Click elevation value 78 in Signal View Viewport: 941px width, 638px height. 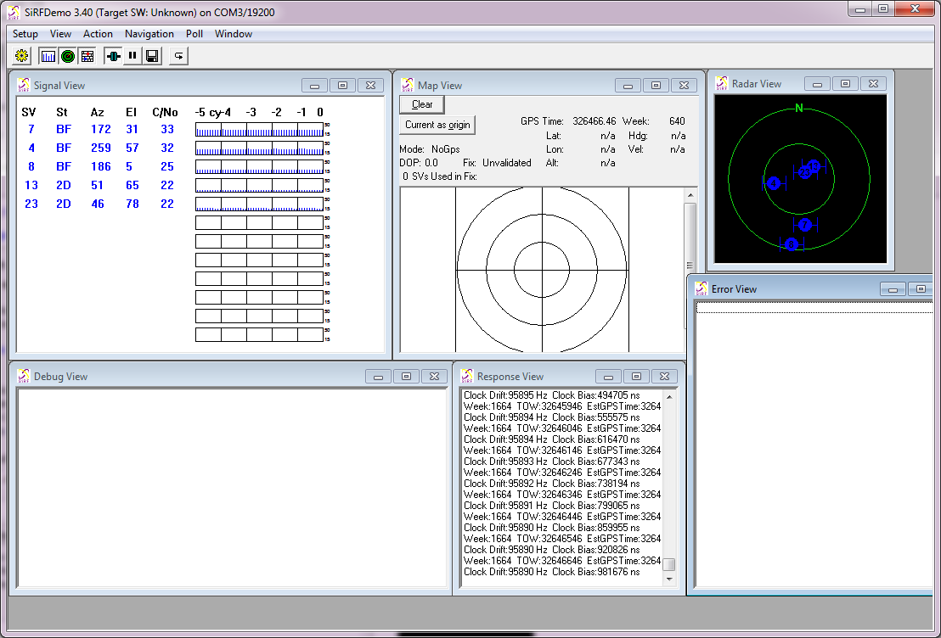click(x=132, y=204)
